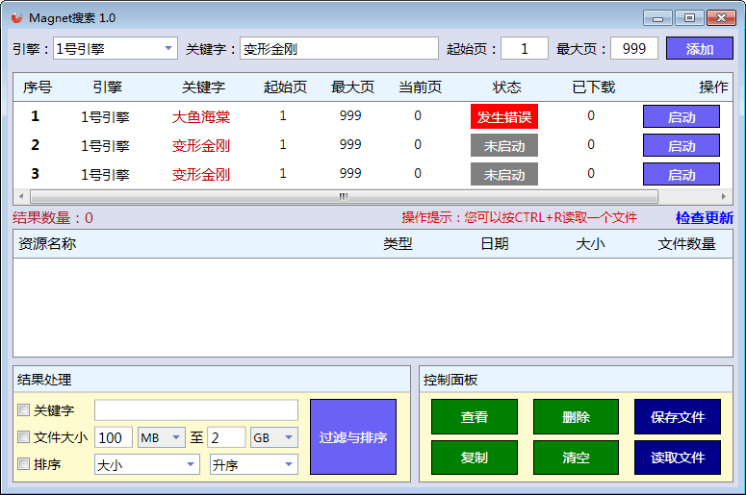
Task: Expand the MB size unit dropdown
Action: pyautogui.click(x=162, y=437)
